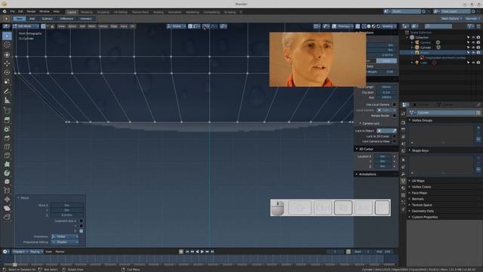This screenshot has height=272, width=483.
Task: Select the Camera item in the outliner
Action: click(426, 42)
